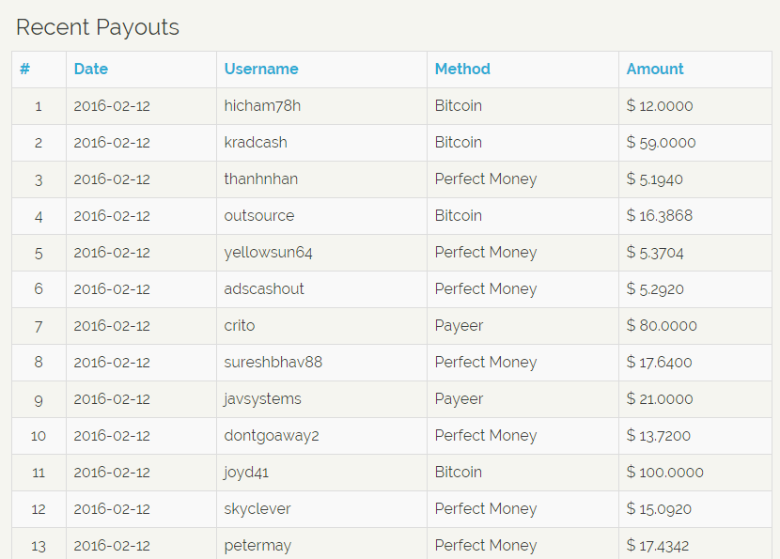Click date 2016-02-12 in crito row
The height and width of the screenshot is (559, 780).
point(112,326)
